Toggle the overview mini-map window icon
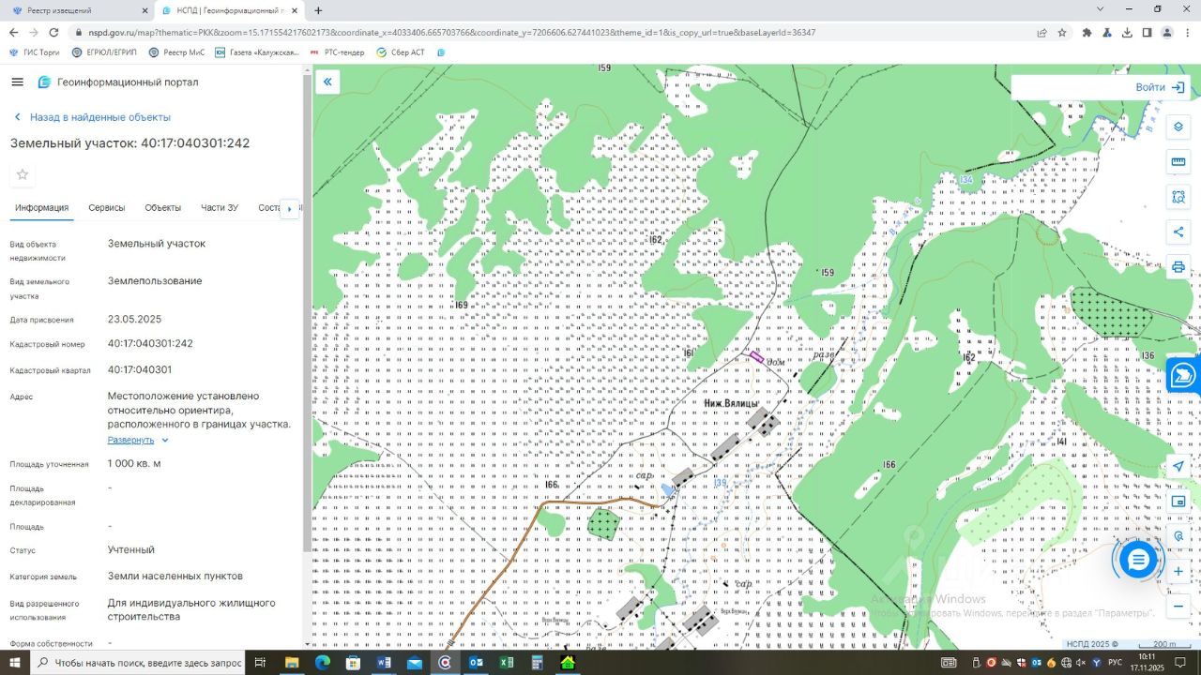 click(x=1178, y=502)
